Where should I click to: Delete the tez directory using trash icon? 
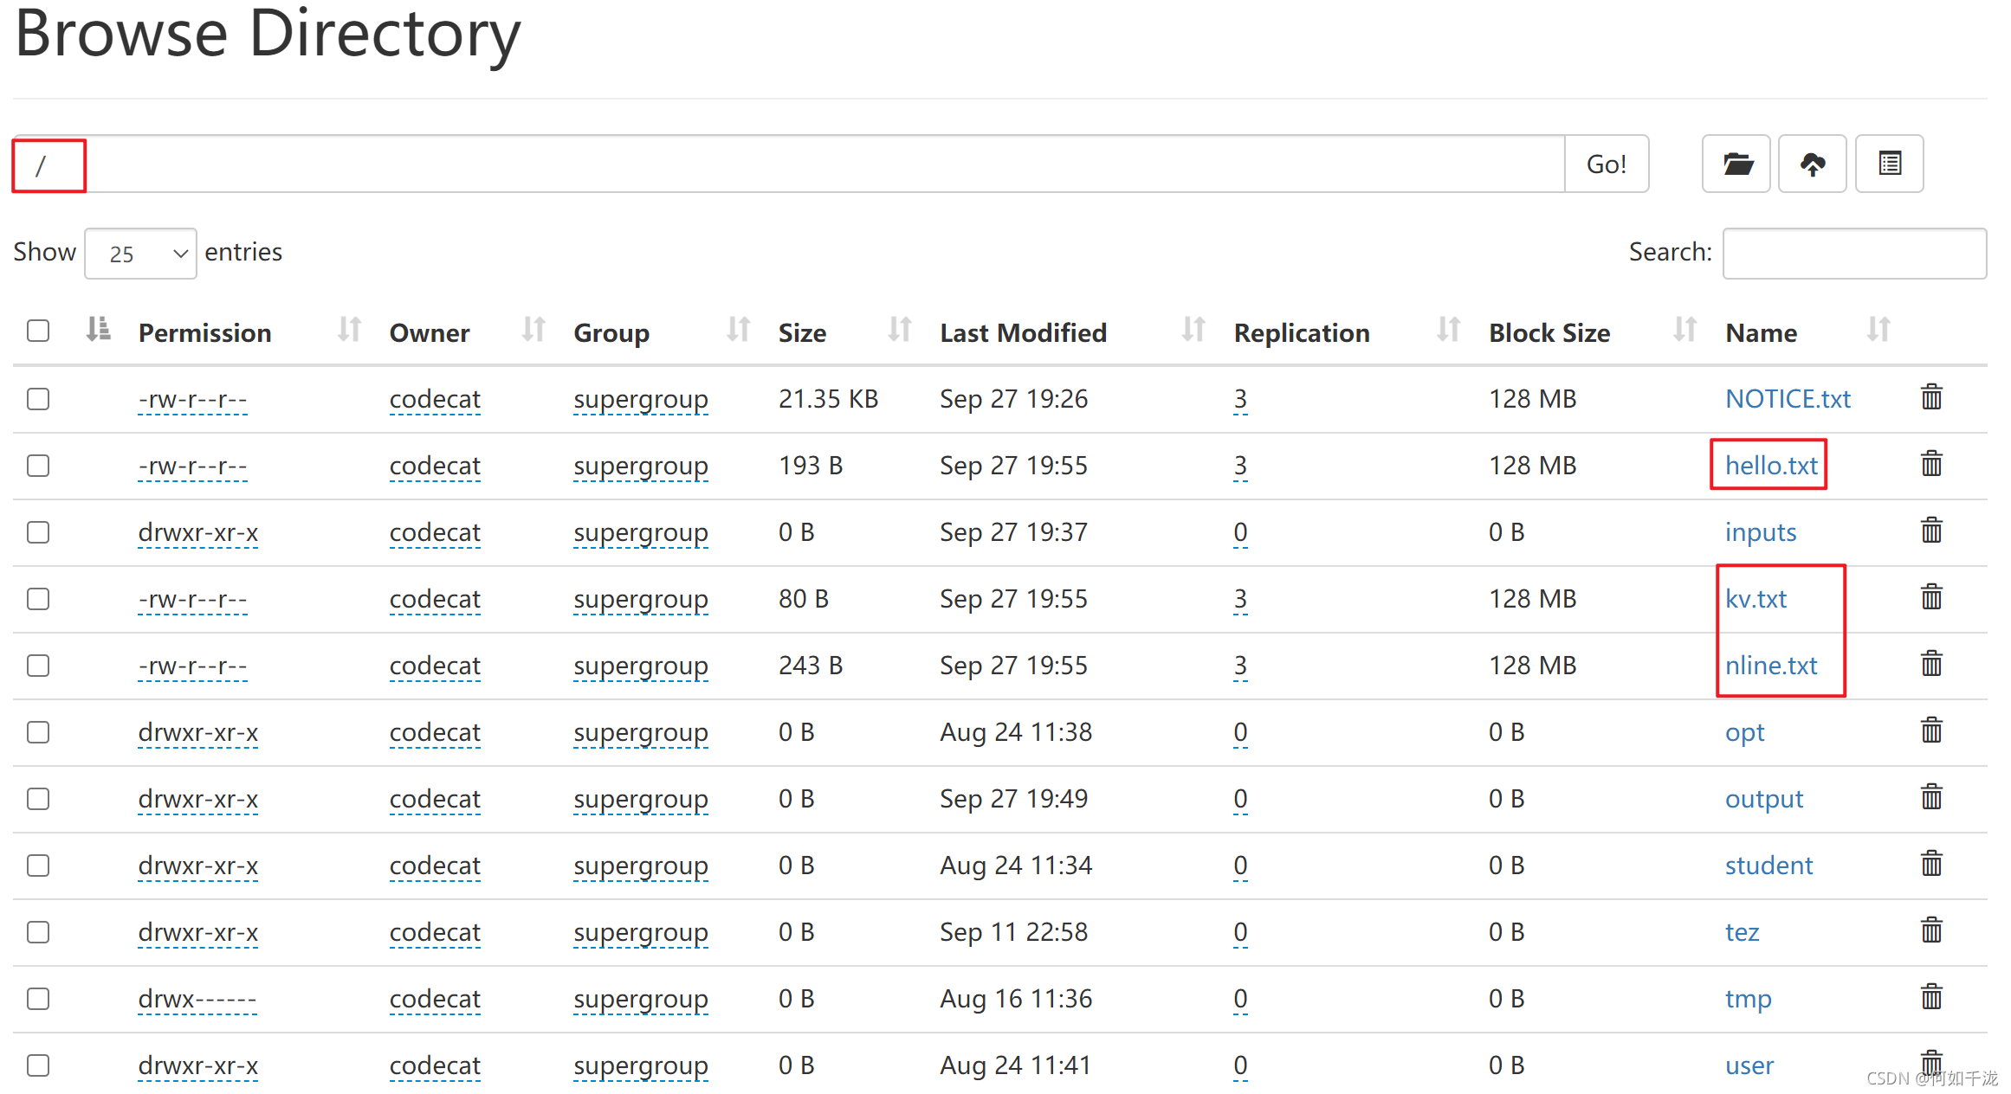point(1932,931)
